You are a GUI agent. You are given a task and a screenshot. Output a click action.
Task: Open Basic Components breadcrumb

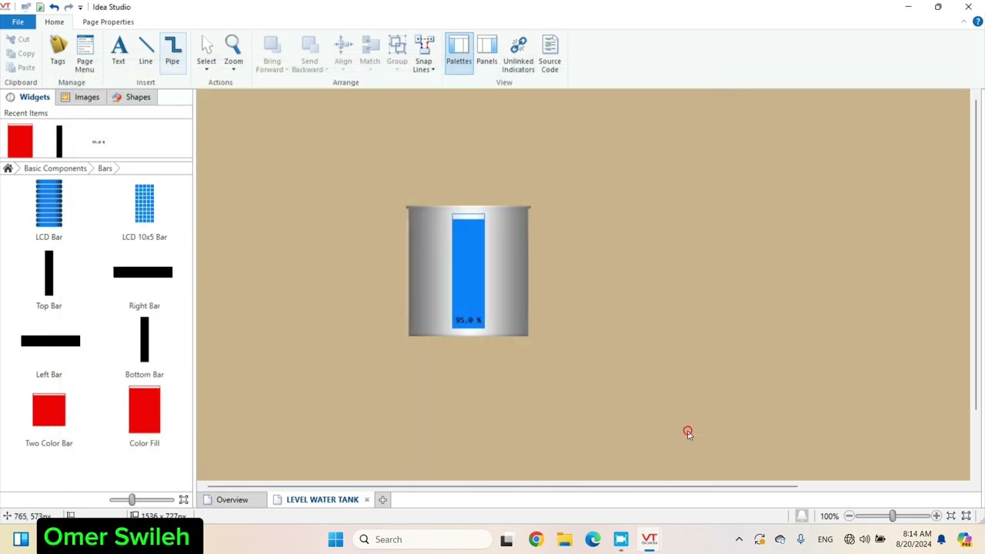[x=55, y=168]
